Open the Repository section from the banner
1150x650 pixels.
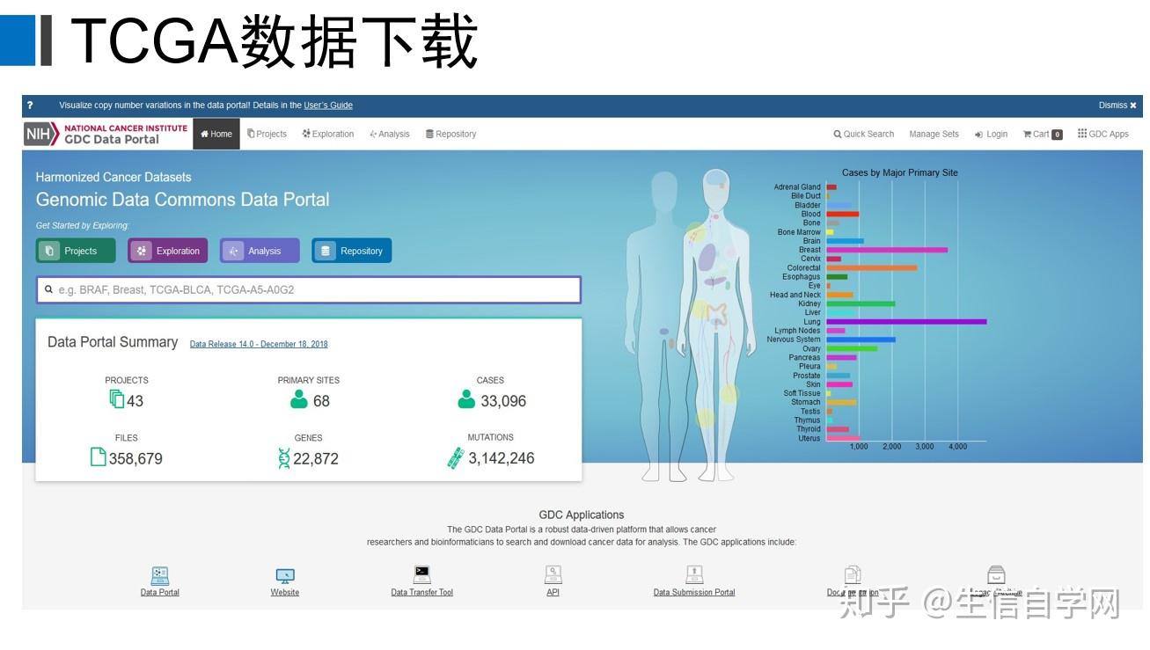[x=352, y=250]
